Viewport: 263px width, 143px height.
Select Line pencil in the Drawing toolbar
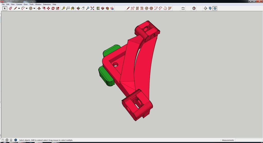tap(128, 8)
